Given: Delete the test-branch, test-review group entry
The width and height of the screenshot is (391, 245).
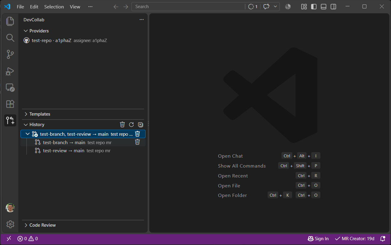Looking at the screenshot, I should tap(137, 134).
